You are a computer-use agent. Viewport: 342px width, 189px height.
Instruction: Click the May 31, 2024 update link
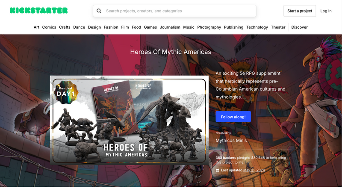click(x=254, y=170)
